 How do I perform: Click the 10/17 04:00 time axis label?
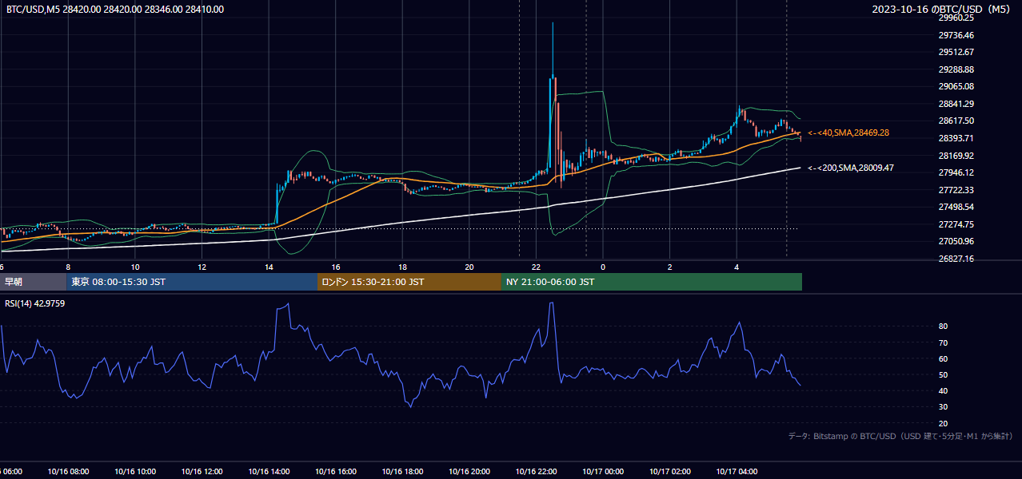(x=737, y=472)
